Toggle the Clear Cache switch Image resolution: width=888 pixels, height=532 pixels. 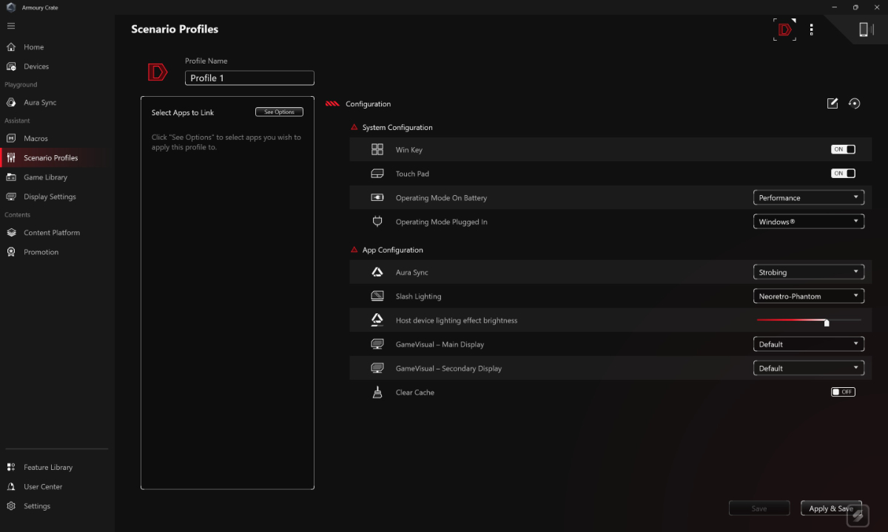[x=843, y=392]
